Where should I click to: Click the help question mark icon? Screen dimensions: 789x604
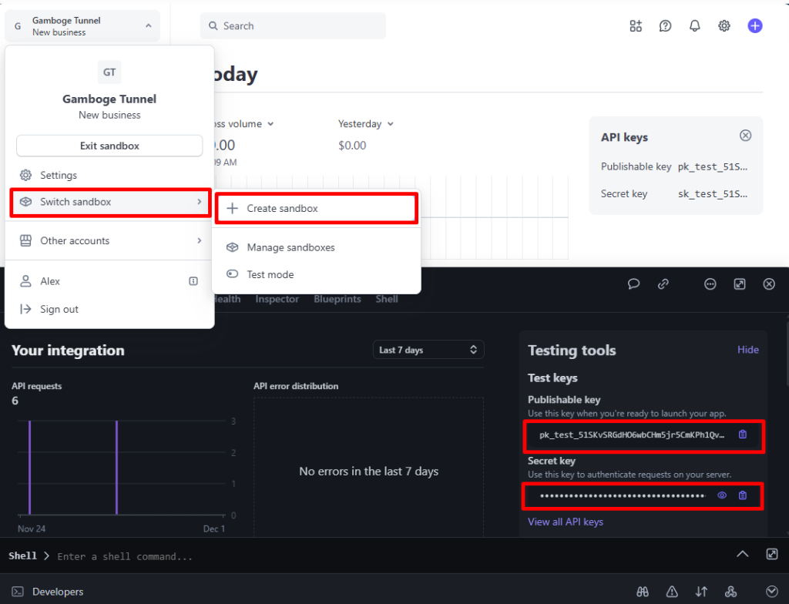click(x=665, y=25)
